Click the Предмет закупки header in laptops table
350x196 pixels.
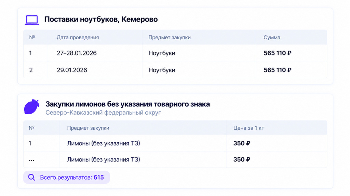click(x=170, y=37)
